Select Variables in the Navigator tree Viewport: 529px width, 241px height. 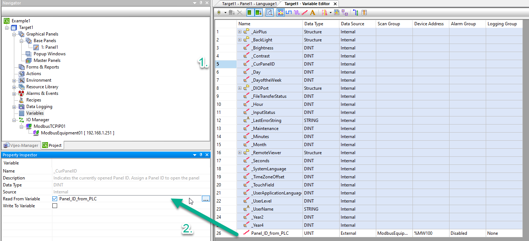(x=35, y=113)
